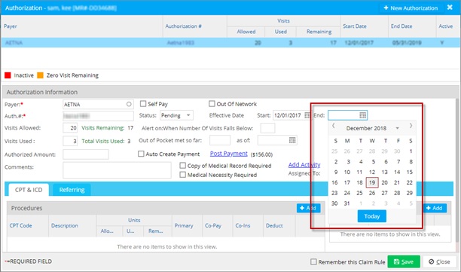Open the Start date calendar icon
This screenshot has height=272, width=461.
(307, 115)
